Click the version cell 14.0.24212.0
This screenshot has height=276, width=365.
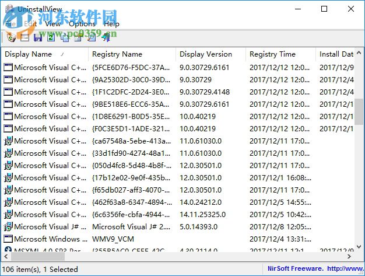point(201,202)
